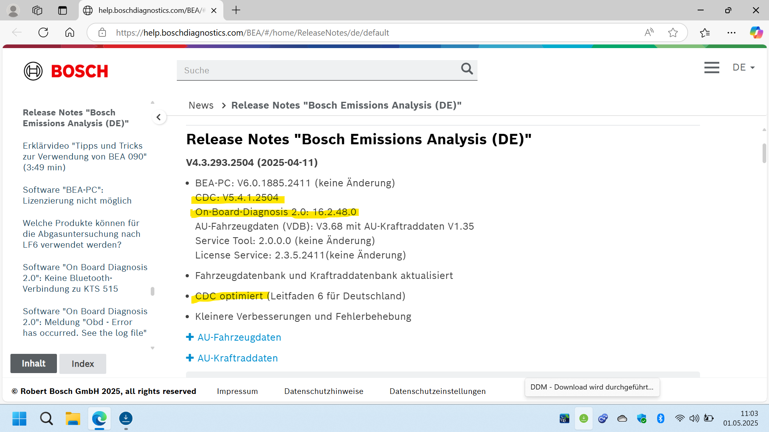
Task: Select Release Notes sidebar entry
Action: (76, 118)
